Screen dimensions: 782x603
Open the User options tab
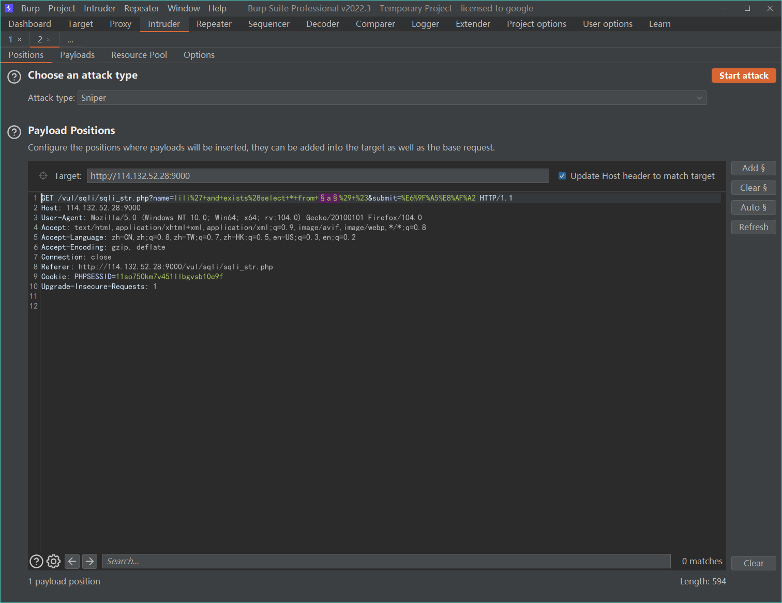pyautogui.click(x=608, y=24)
